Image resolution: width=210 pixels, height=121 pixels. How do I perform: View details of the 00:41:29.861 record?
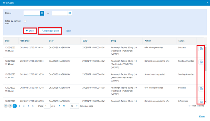pos(201,62)
